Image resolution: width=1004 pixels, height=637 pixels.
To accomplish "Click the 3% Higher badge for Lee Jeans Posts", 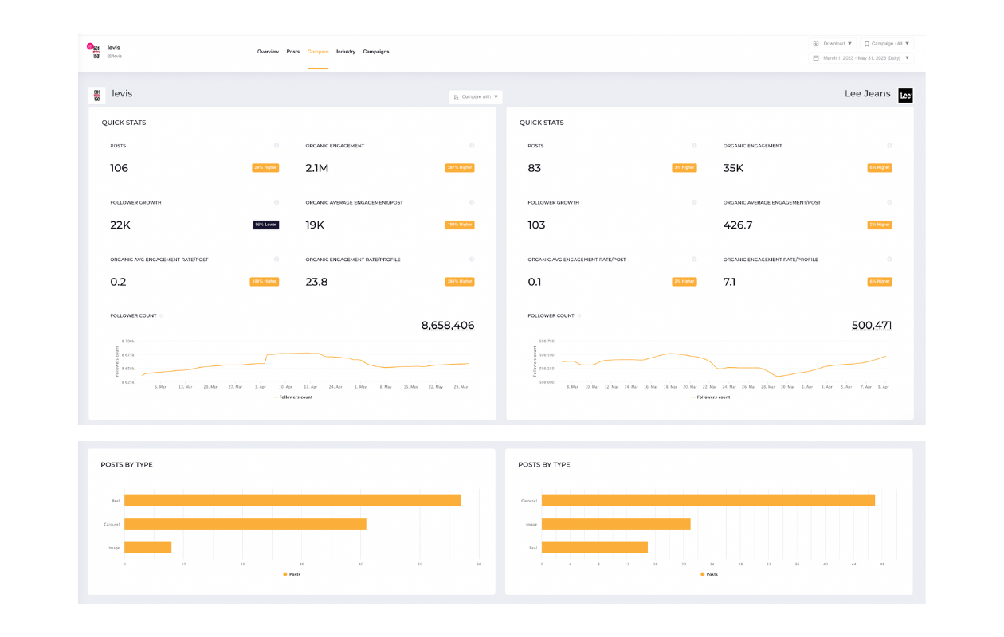I will (x=684, y=168).
